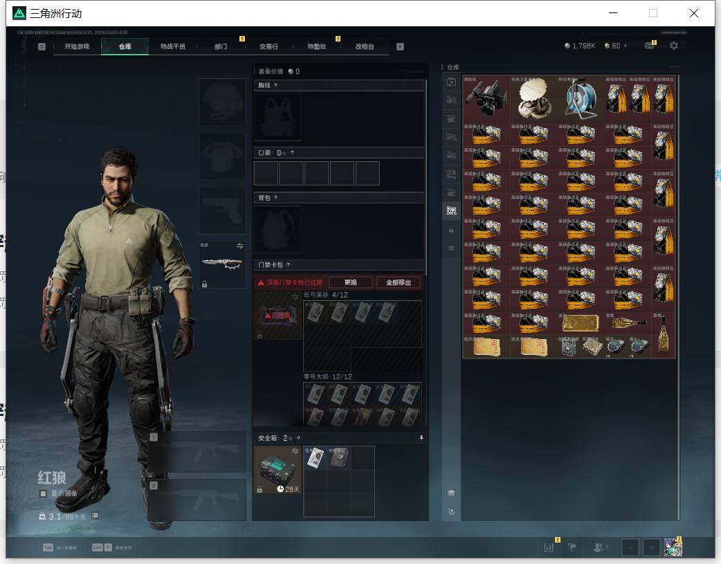Screen dimensions: 721x564
Task: Open the player avatar in bottom right
Action: point(673,547)
